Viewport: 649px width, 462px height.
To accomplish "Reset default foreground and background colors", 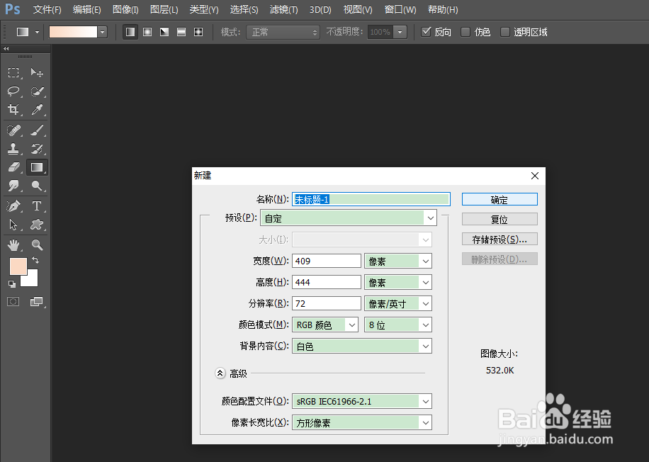I will pyautogui.click(x=12, y=284).
